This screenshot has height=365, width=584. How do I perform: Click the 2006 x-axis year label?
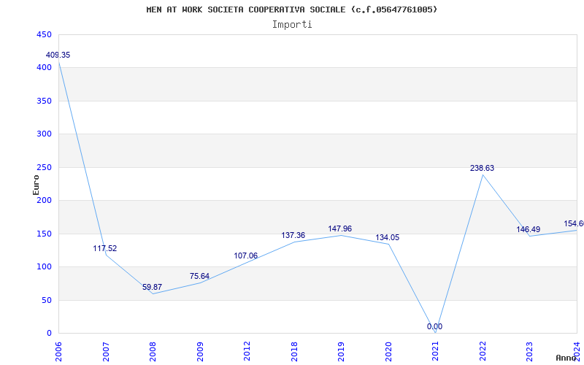click(58, 351)
